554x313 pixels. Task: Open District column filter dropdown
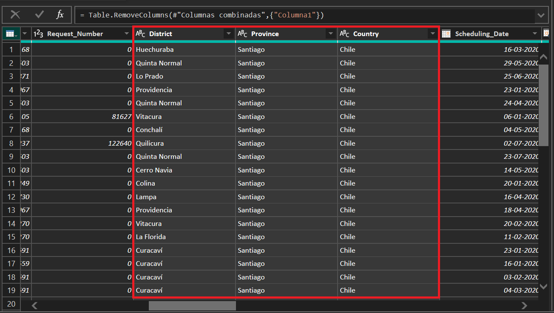(229, 34)
